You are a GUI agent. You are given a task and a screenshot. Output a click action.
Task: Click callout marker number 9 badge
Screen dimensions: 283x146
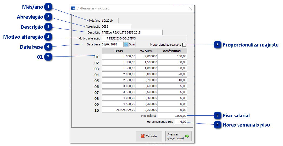[218, 125]
